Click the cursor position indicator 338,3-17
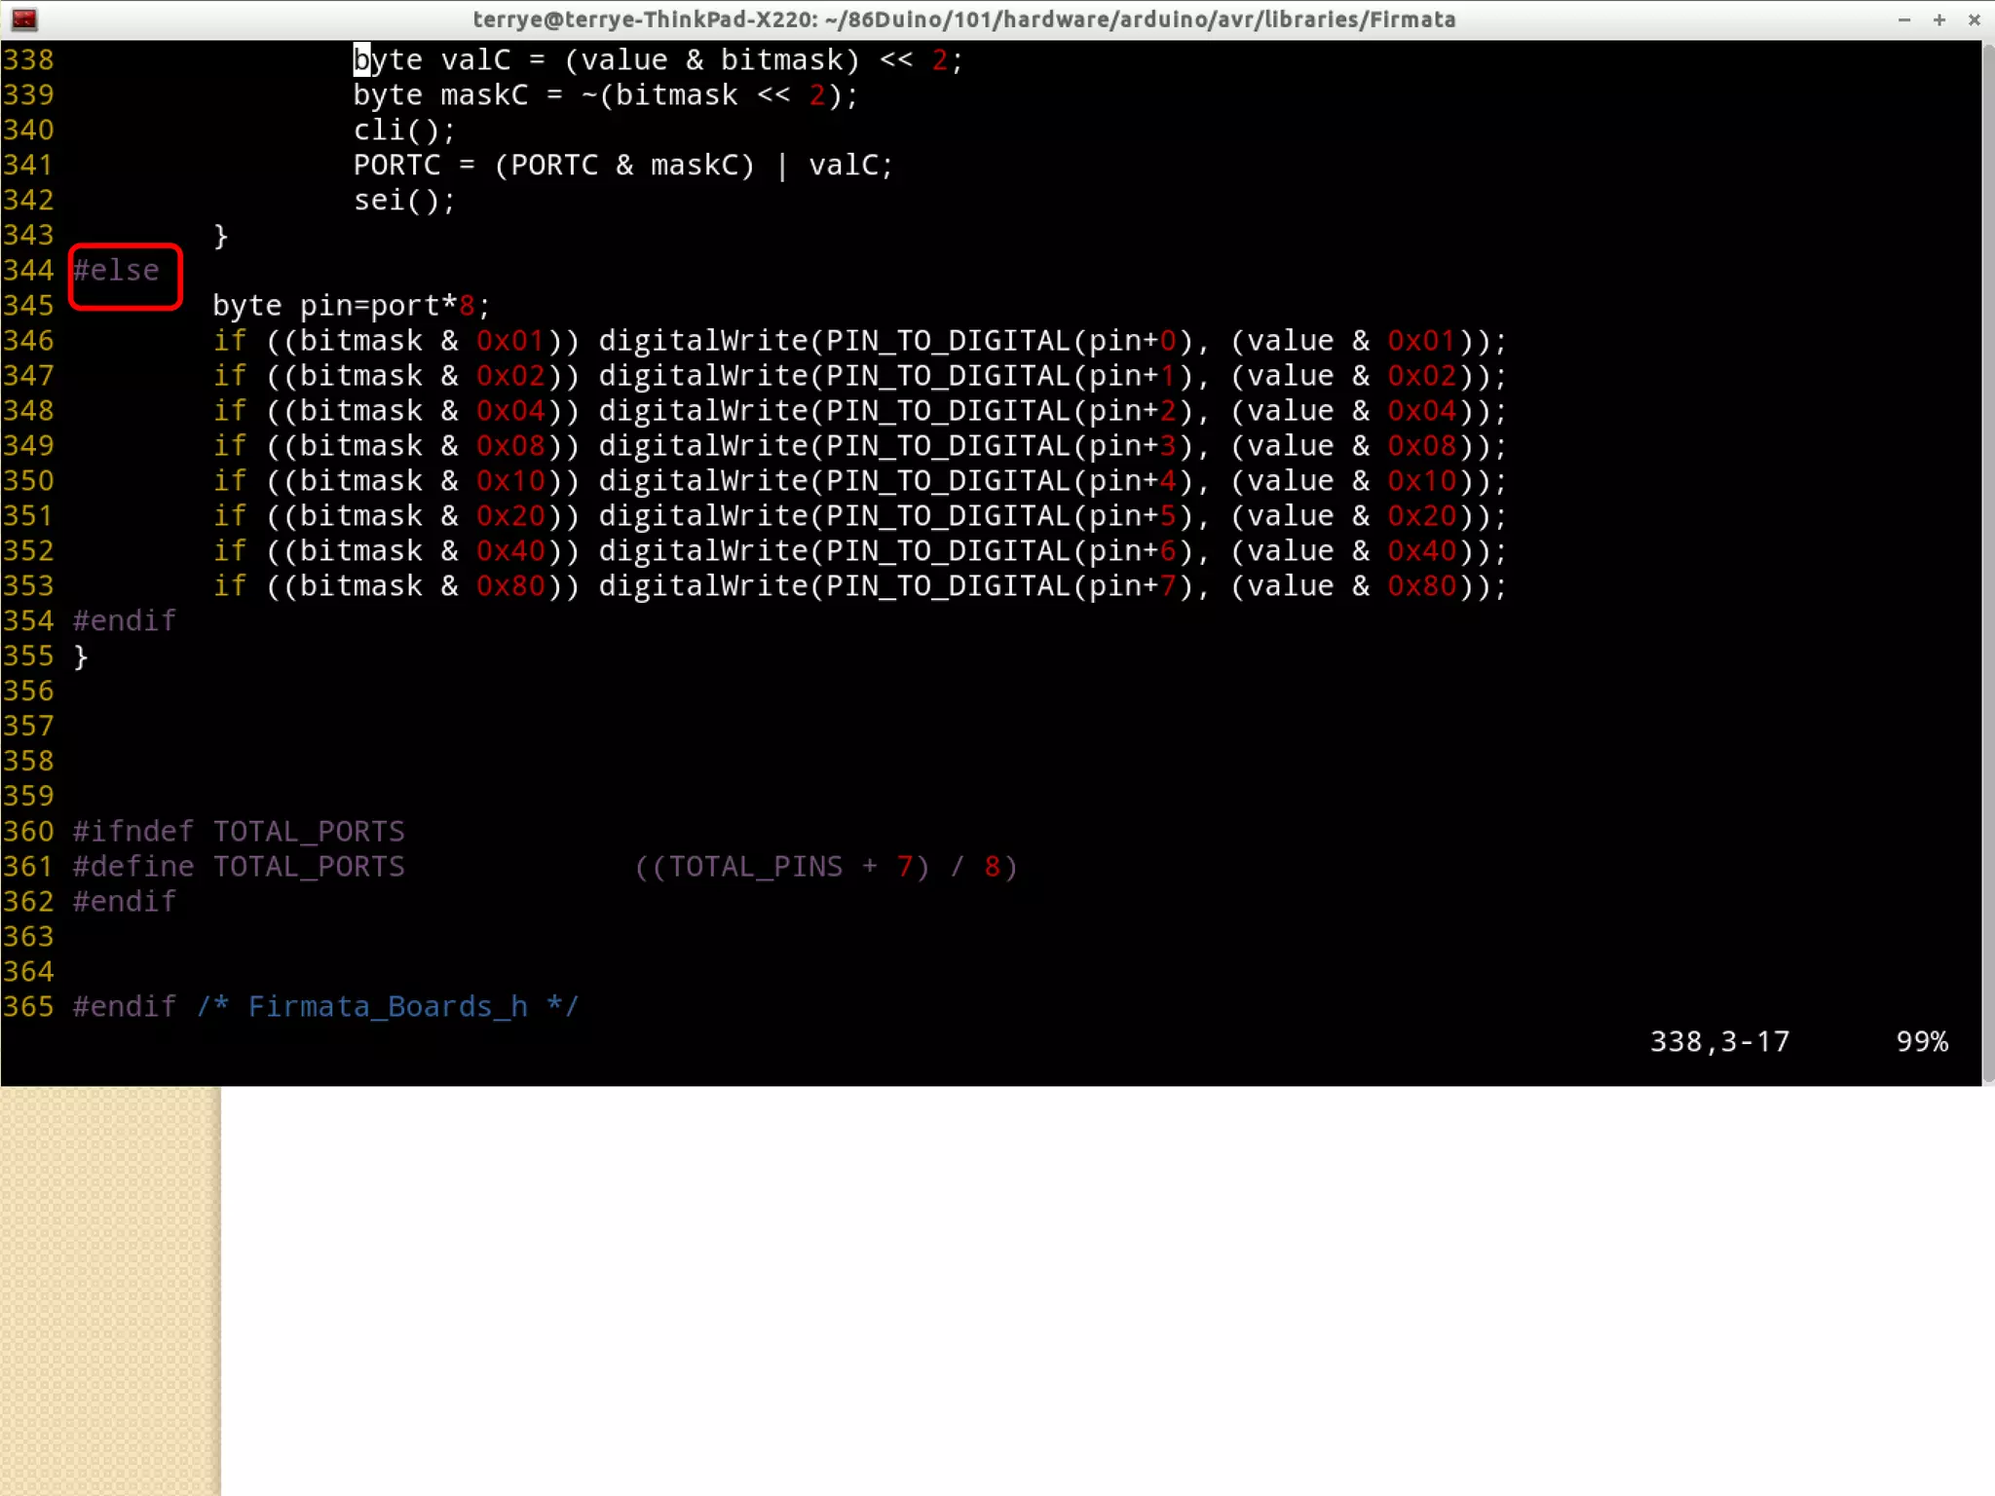 tap(1719, 1042)
